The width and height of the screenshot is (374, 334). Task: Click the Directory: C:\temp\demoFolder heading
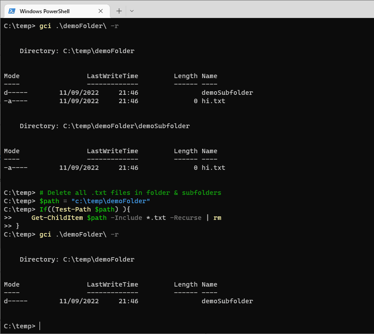pos(76,50)
